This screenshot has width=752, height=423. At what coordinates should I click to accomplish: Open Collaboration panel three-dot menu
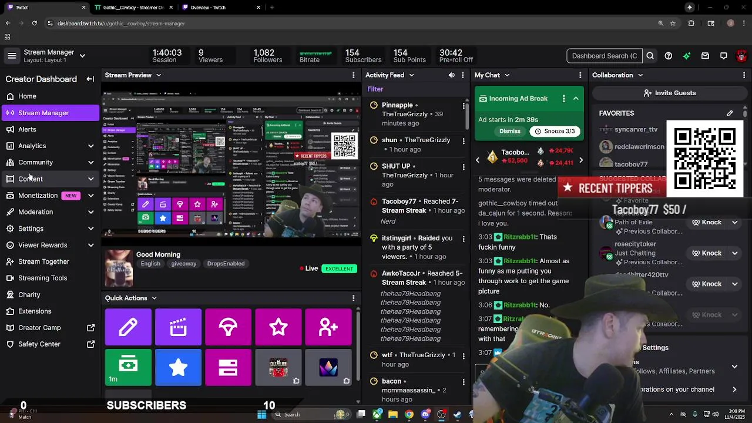[x=744, y=75]
